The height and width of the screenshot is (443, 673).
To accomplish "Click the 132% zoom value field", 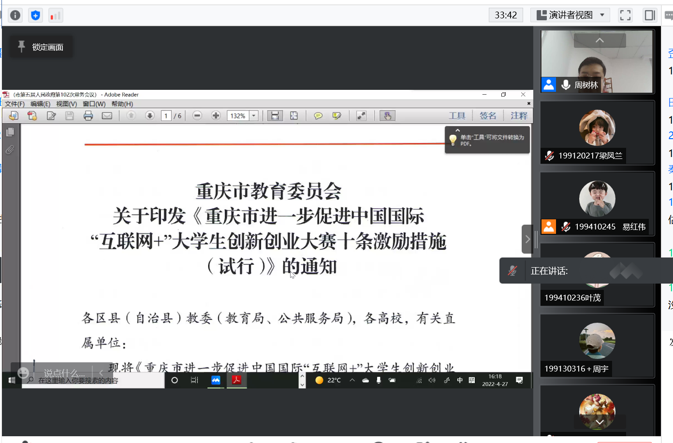I will click(238, 115).
